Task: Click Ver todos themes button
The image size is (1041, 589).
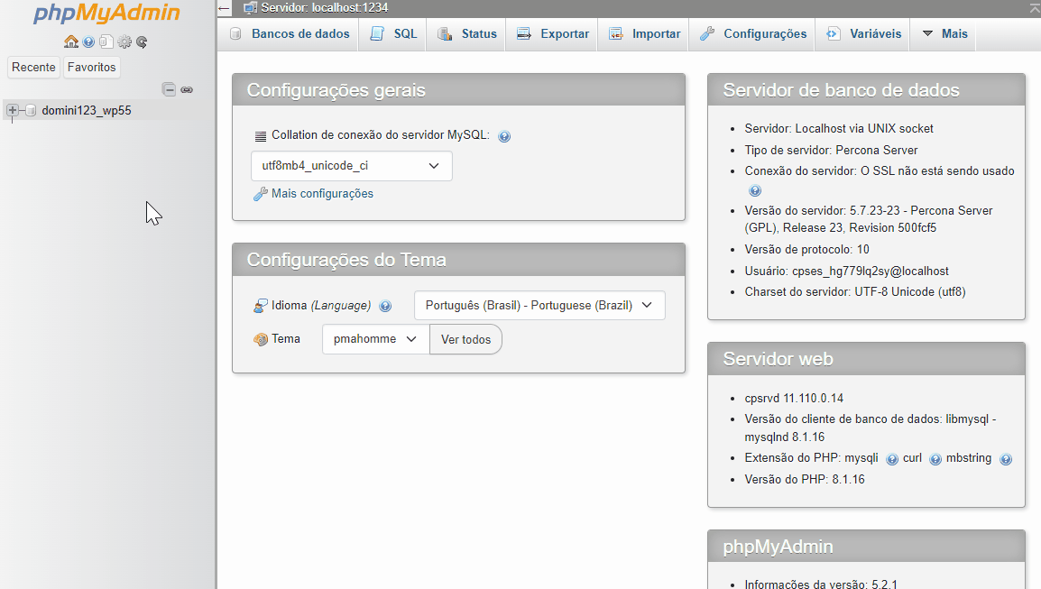Action: [466, 339]
